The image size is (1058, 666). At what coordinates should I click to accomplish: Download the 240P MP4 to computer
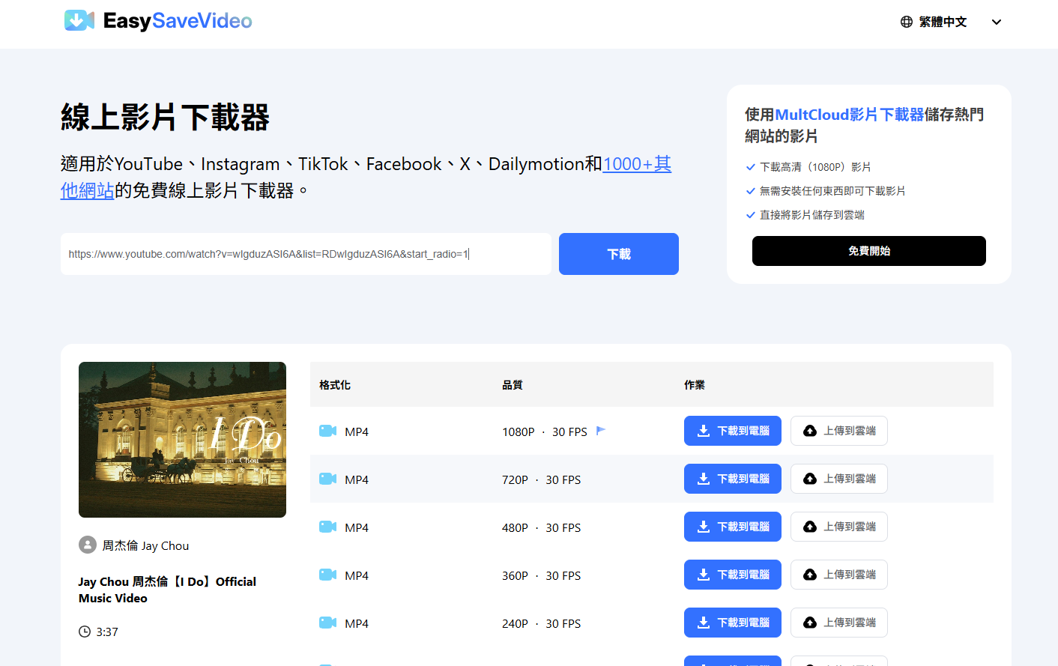click(733, 623)
